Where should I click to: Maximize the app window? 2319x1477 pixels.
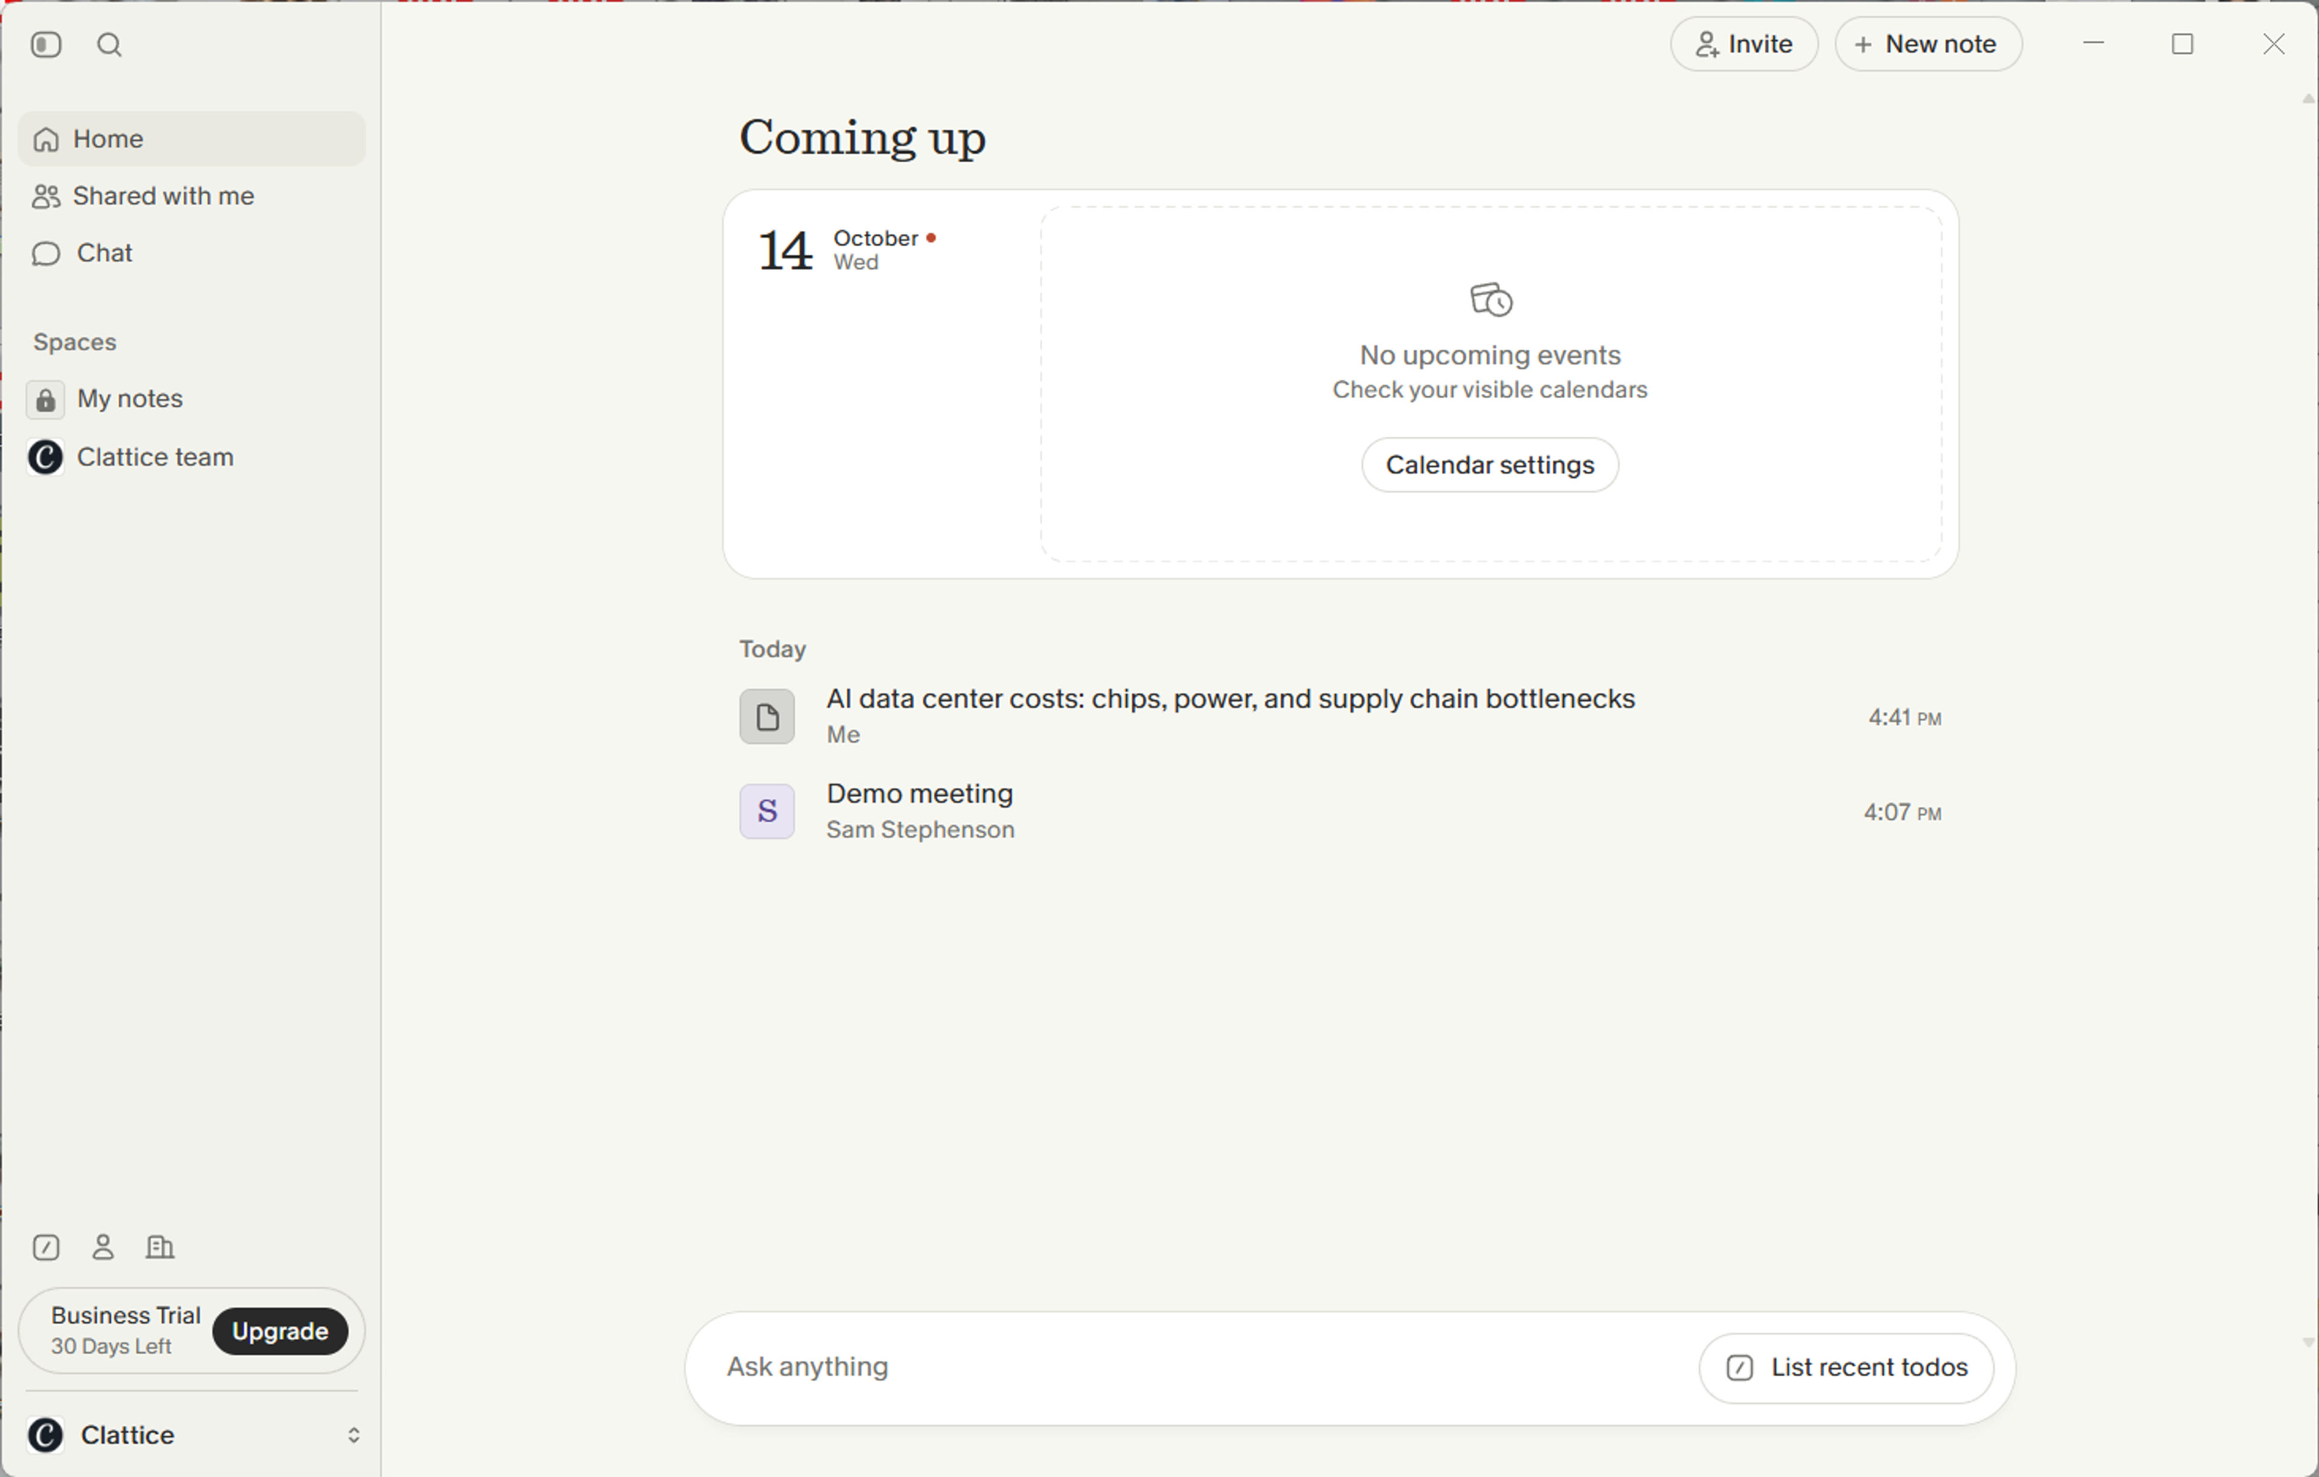[x=2183, y=44]
